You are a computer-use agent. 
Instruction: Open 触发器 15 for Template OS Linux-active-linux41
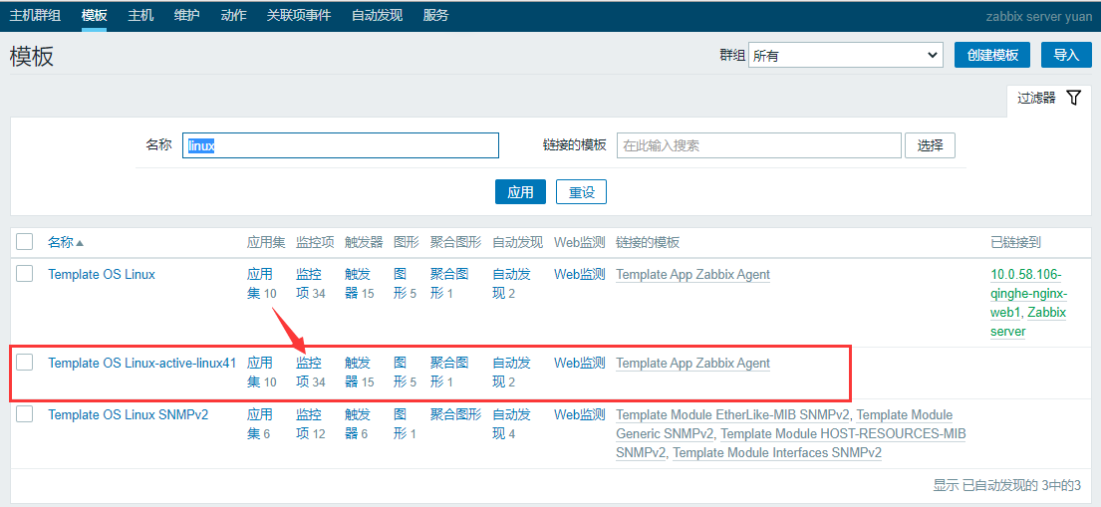[360, 373]
